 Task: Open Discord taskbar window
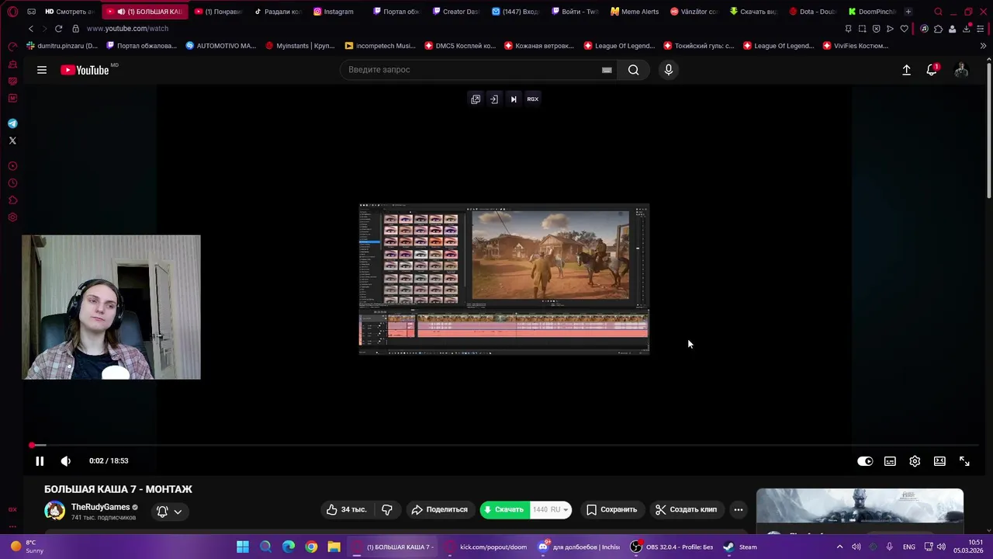(x=580, y=547)
